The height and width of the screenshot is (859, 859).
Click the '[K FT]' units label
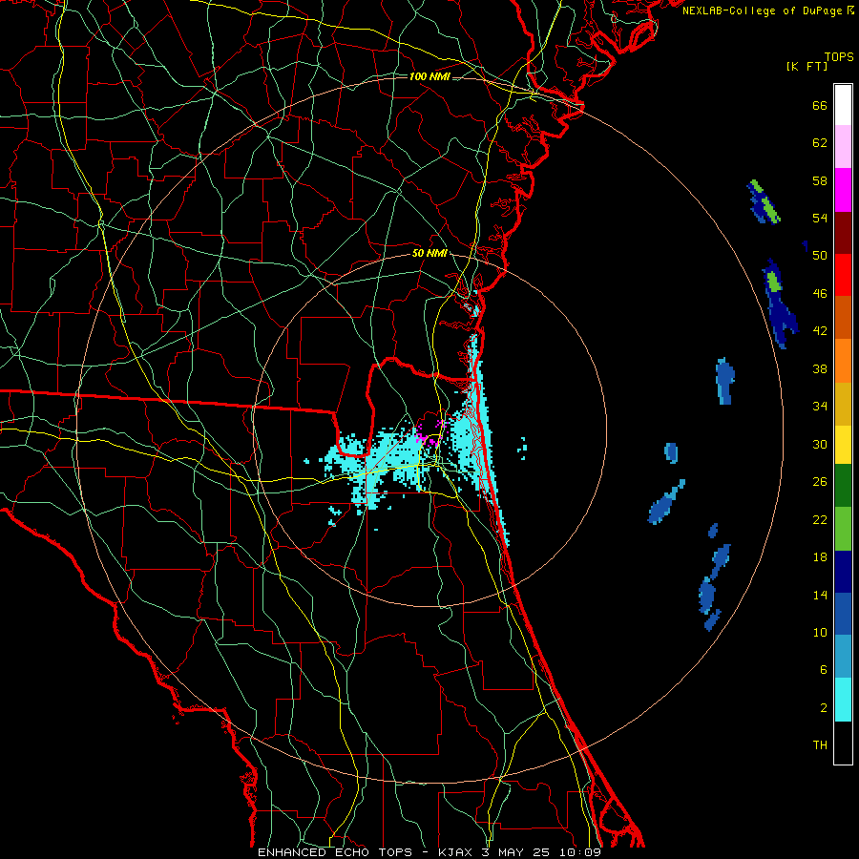pos(807,67)
